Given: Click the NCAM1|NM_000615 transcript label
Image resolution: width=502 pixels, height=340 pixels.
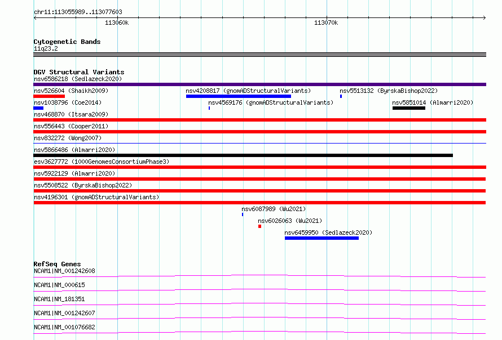Looking at the screenshot, I should point(59,285).
